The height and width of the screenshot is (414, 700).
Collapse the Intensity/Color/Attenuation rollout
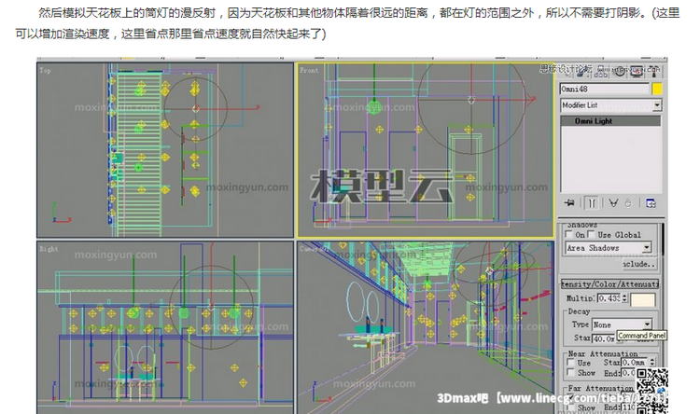[609, 284]
